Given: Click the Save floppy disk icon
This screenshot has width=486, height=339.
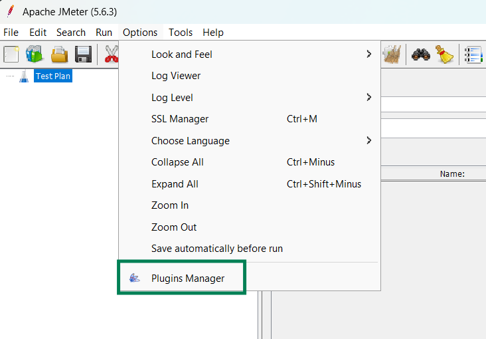Looking at the screenshot, I should [x=84, y=55].
